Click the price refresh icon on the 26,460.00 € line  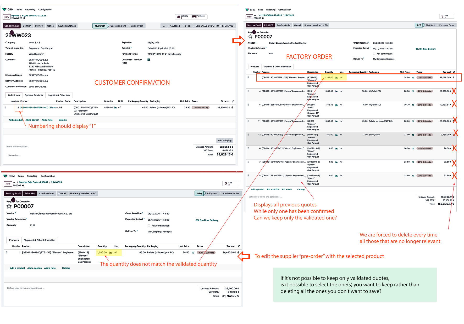click(193, 253)
